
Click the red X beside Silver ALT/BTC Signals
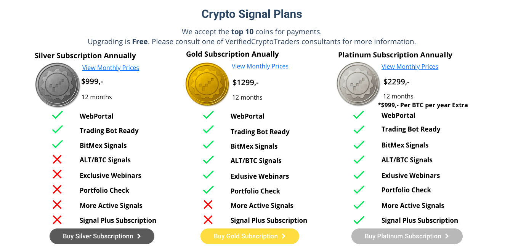coord(57,160)
